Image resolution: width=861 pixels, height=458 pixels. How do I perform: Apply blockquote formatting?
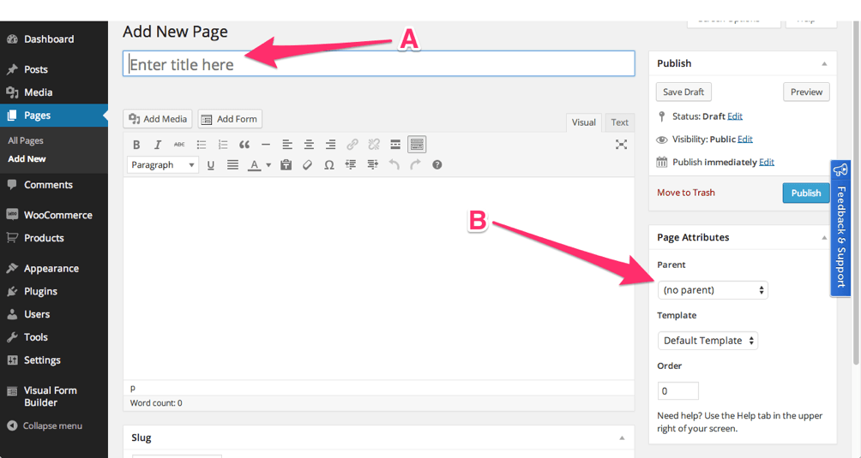point(244,145)
